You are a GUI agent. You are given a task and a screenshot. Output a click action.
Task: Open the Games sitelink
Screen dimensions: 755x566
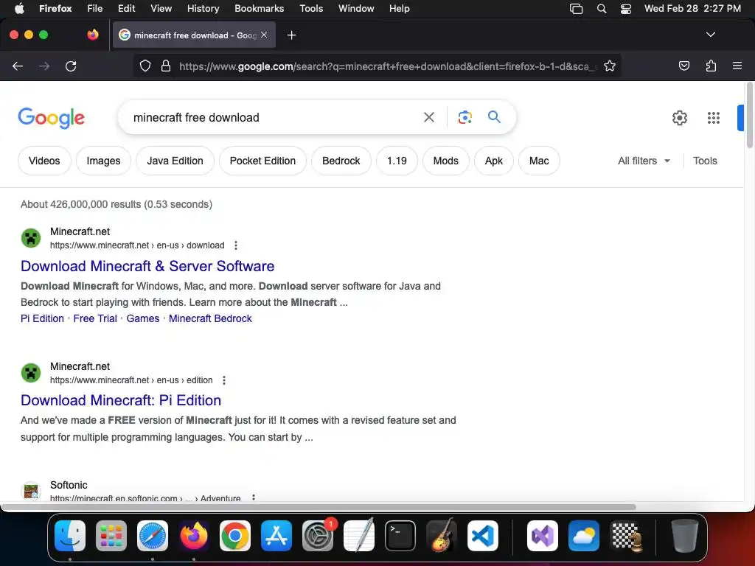click(x=143, y=318)
